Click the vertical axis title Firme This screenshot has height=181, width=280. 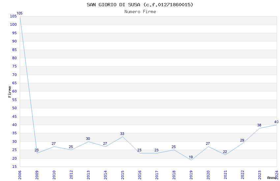[x=10, y=92]
